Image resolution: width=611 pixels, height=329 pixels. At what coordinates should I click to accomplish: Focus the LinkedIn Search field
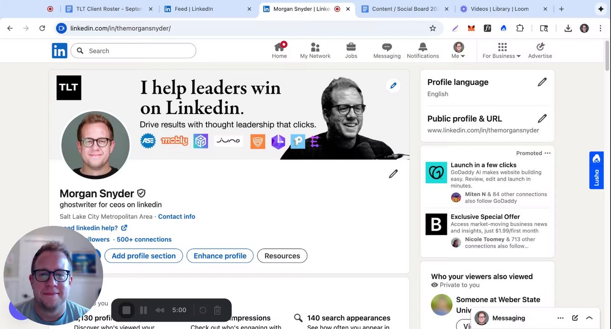click(133, 51)
